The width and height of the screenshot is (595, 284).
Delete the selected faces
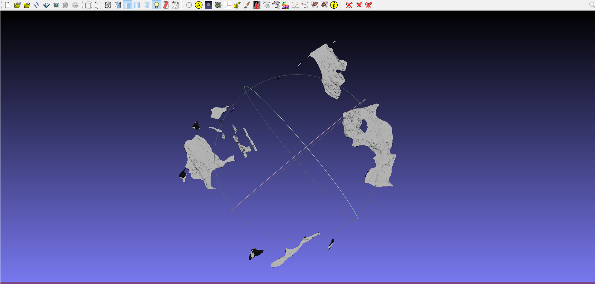[359, 5]
